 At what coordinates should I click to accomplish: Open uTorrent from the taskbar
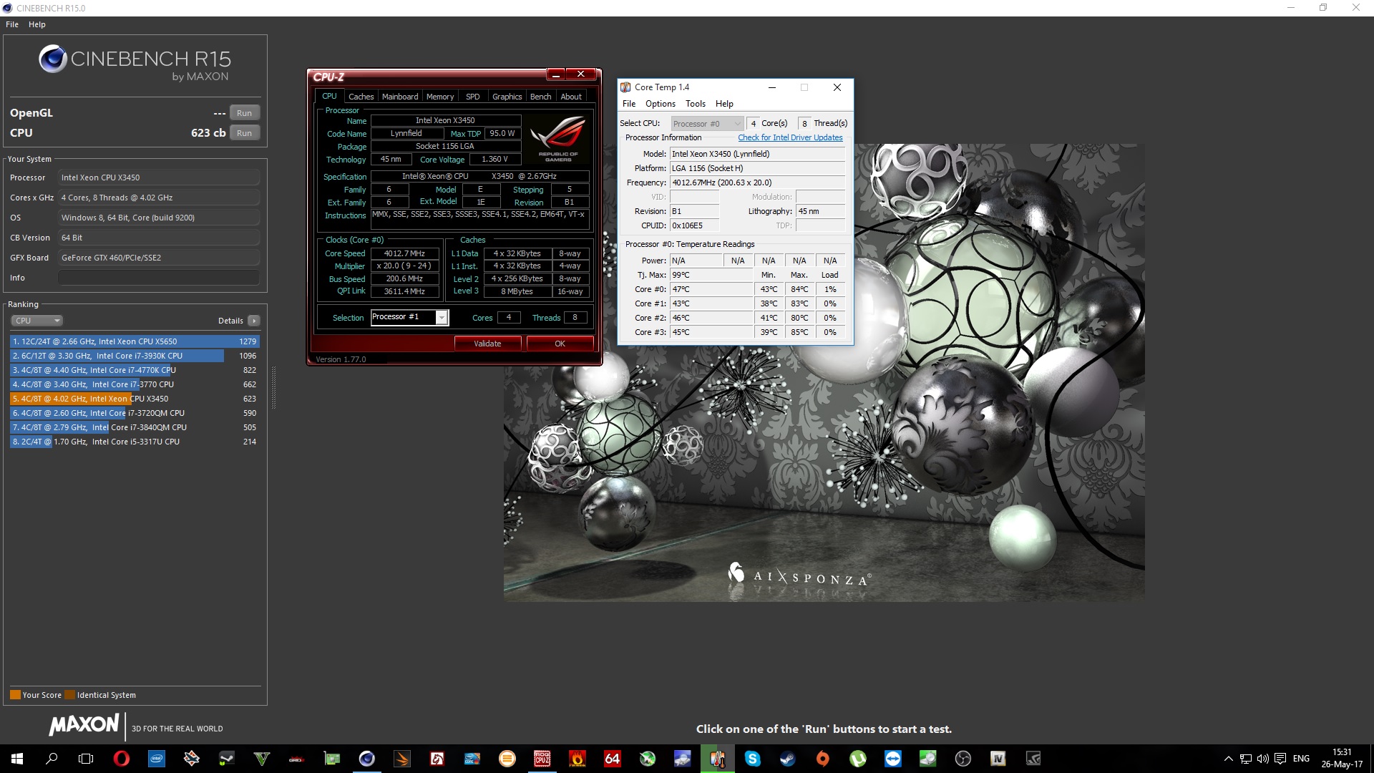[858, 759]
